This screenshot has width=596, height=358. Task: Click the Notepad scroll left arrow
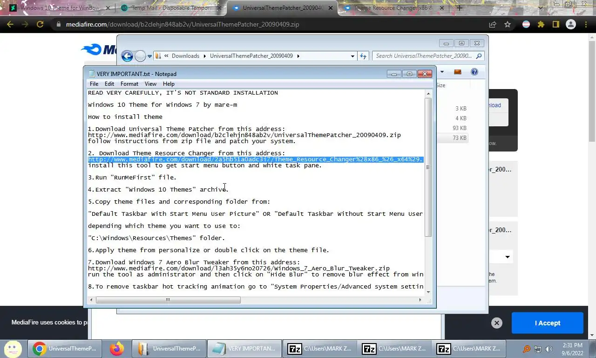coord(91,300)
